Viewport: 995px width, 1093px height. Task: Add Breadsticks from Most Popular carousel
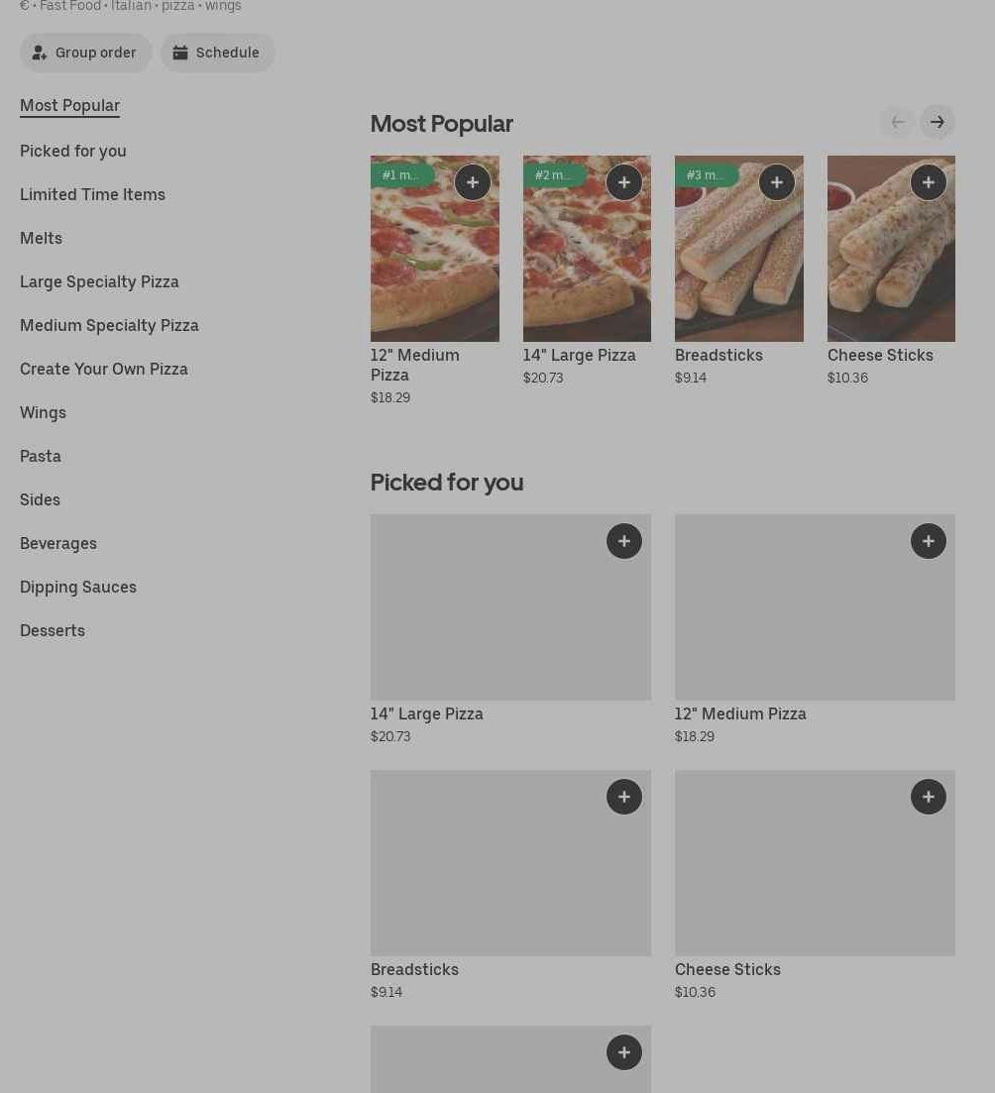click(776, 182)
